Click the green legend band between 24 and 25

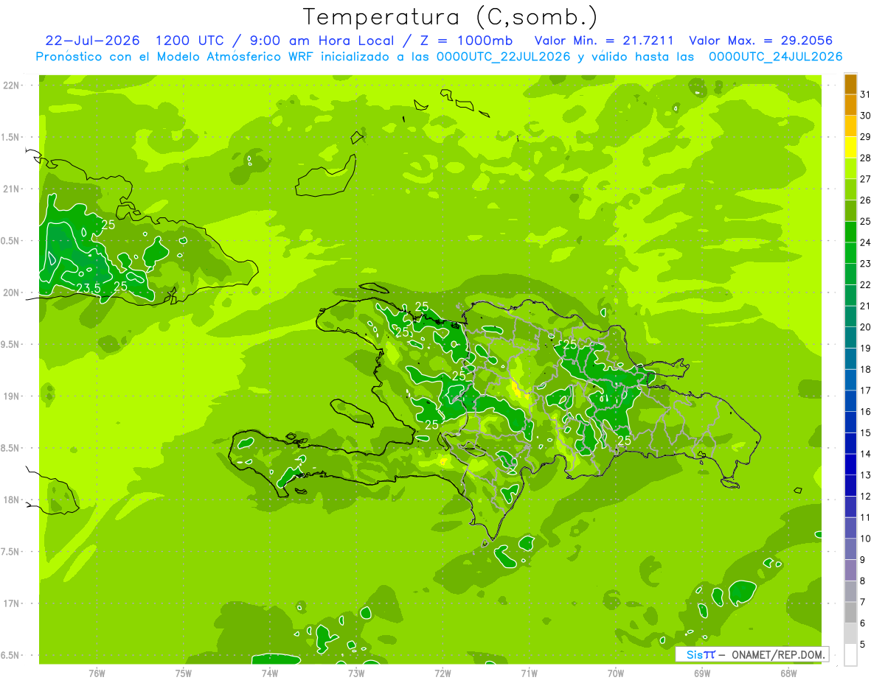pyautogui.click(x=850, y=231)
